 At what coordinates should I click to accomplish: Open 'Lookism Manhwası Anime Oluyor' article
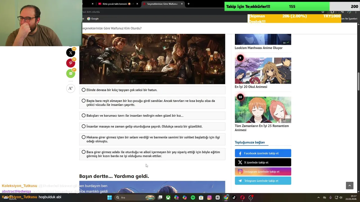coord(258,48)
